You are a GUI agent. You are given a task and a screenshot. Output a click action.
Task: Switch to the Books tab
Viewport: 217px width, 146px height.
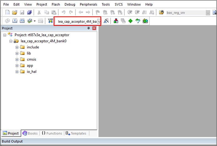tap(30, 133)
